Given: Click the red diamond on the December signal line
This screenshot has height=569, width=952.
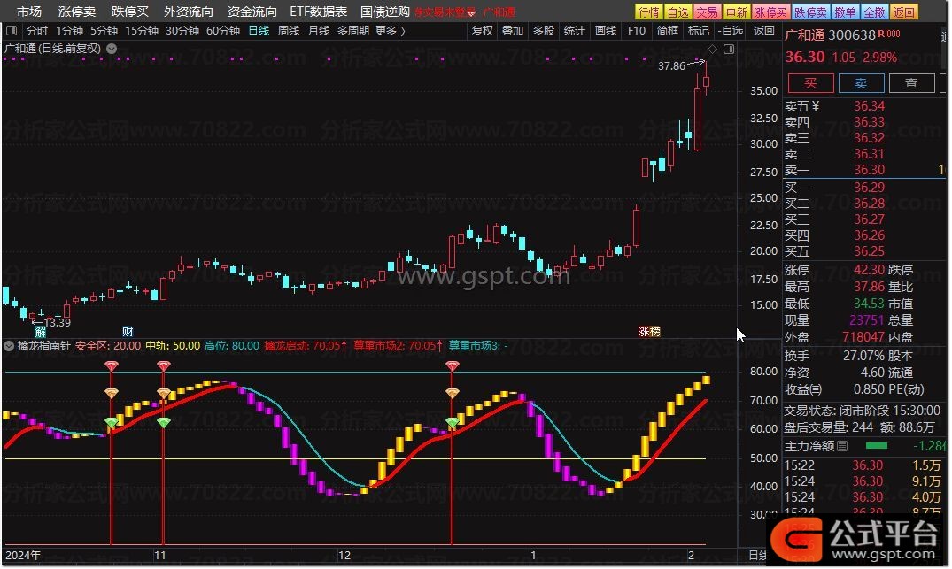Looking at the screenshot, I should [453, 365].
